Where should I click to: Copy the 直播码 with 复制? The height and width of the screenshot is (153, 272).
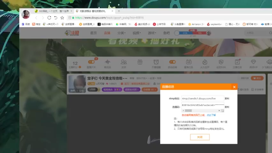227,107
